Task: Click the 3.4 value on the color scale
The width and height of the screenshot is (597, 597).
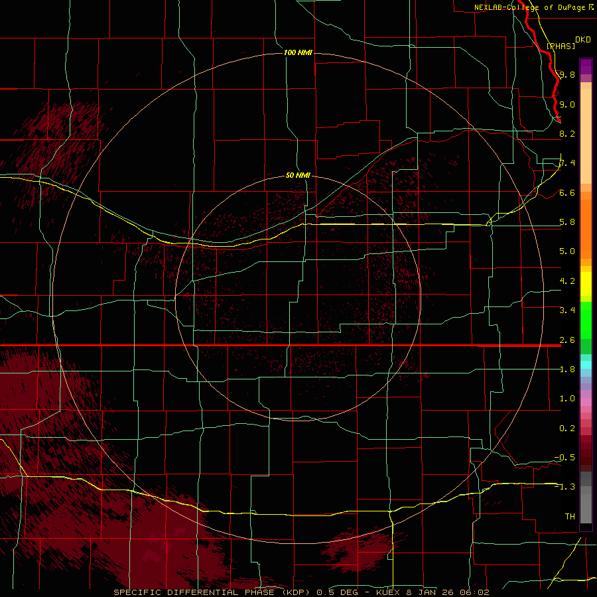Action: [567, 310]
